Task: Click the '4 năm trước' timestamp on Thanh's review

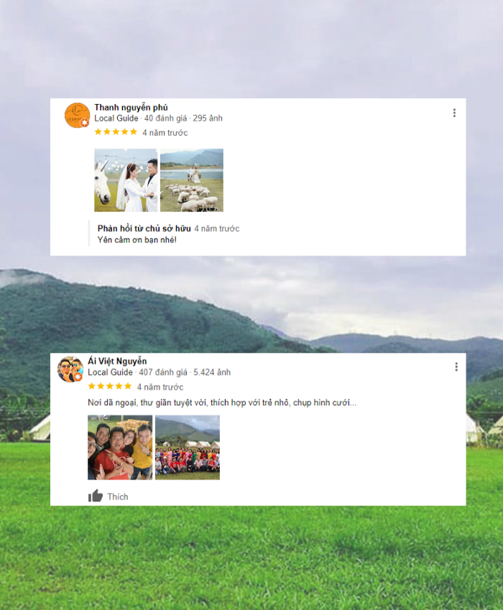Action: click(x=165, y=133)
